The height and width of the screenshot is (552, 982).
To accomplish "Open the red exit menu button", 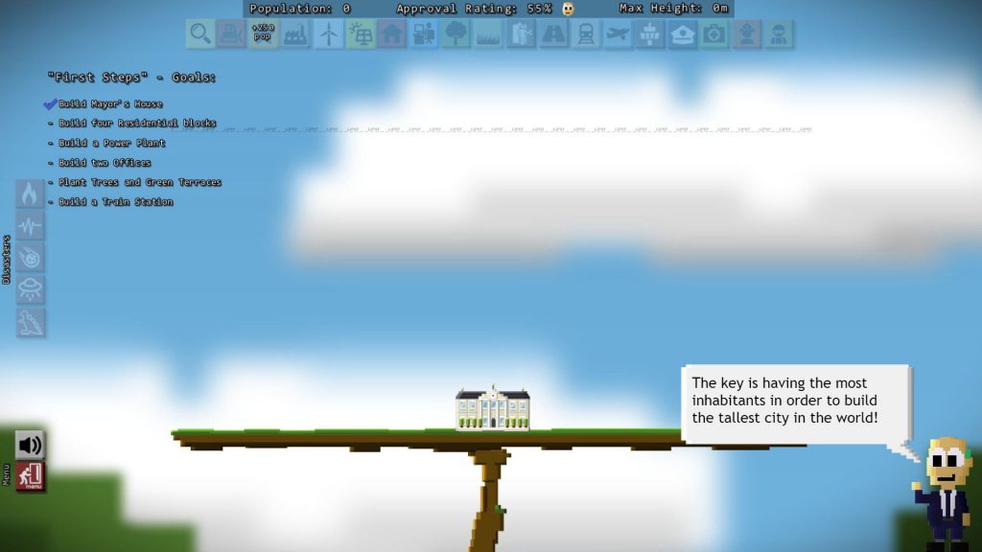I will pyautogui.click(x=30, y=476).
